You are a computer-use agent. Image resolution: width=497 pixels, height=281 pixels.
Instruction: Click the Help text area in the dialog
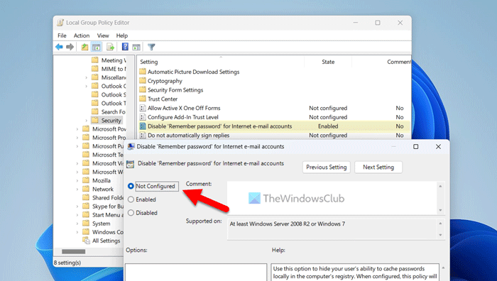[x=355, y=272]
